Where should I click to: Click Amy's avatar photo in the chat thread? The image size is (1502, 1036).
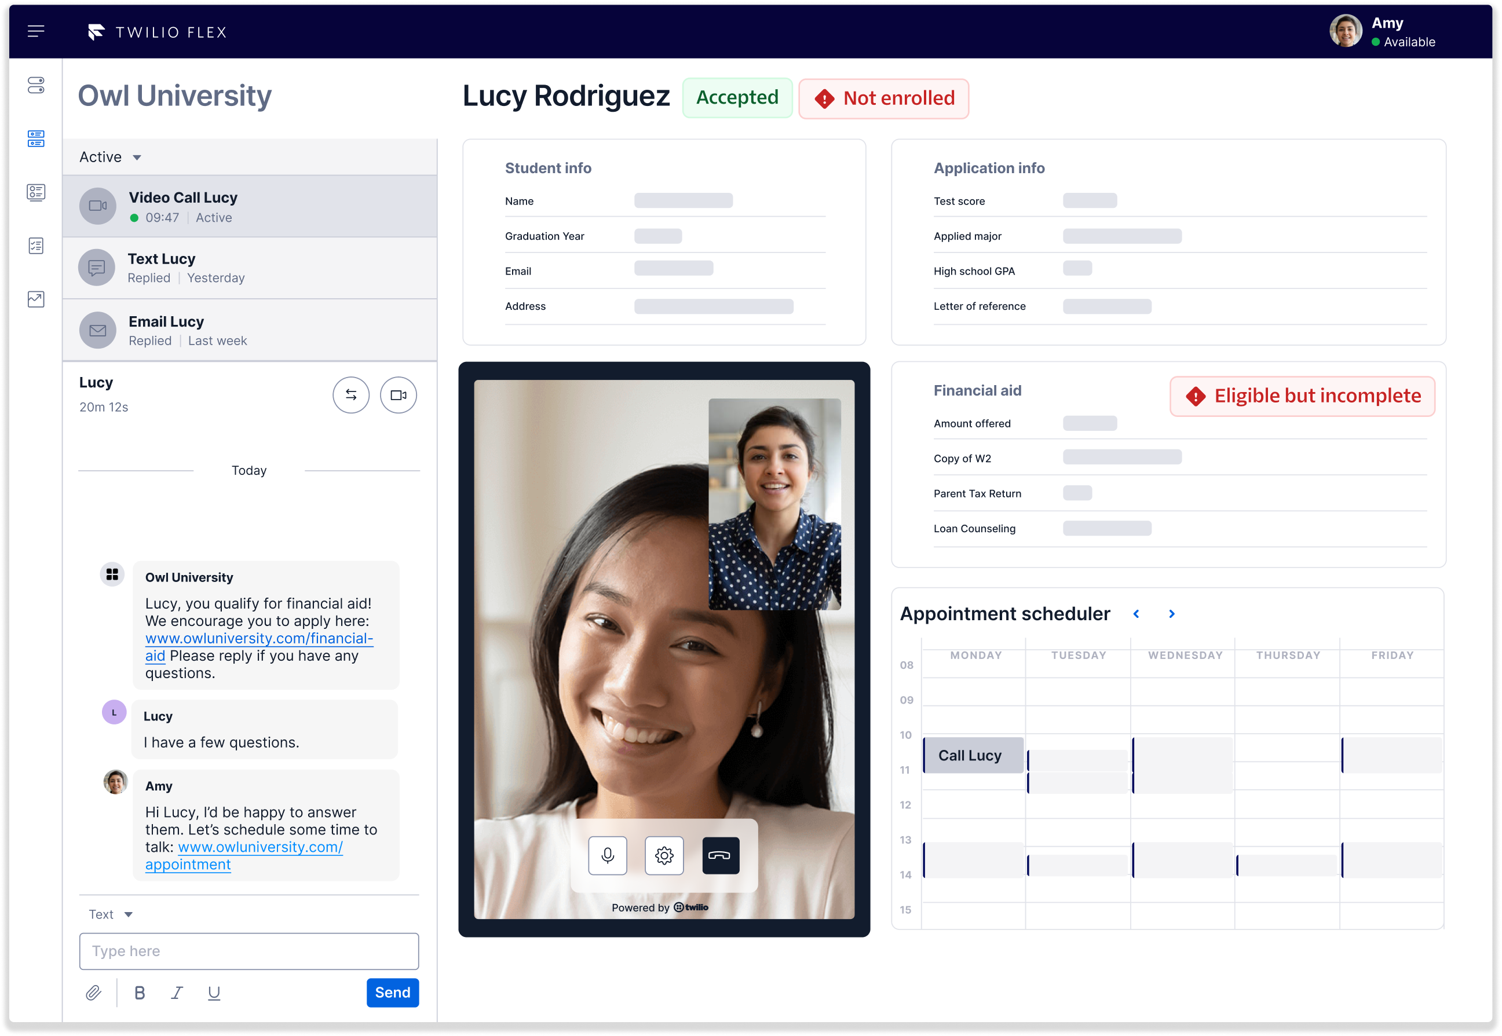(116, 782)
